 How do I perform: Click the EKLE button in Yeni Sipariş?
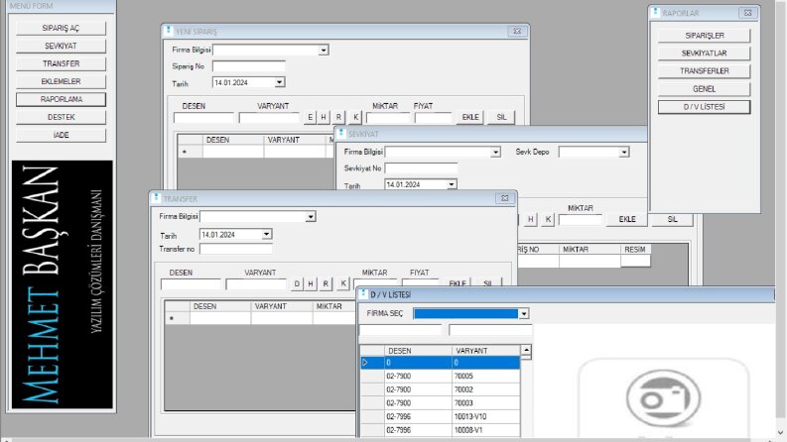pos(470,117)
